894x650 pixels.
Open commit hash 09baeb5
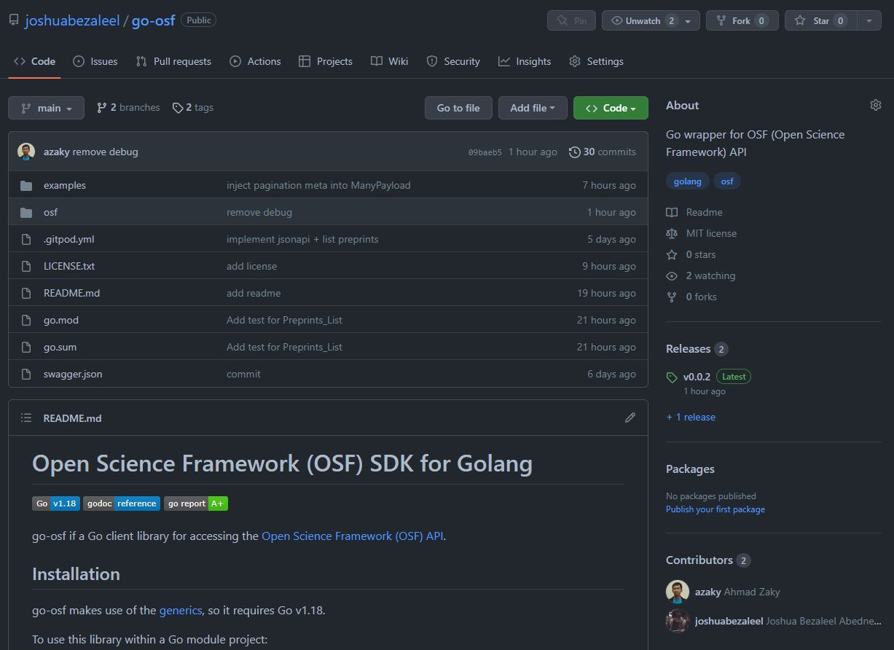click(x=485, y=152)
